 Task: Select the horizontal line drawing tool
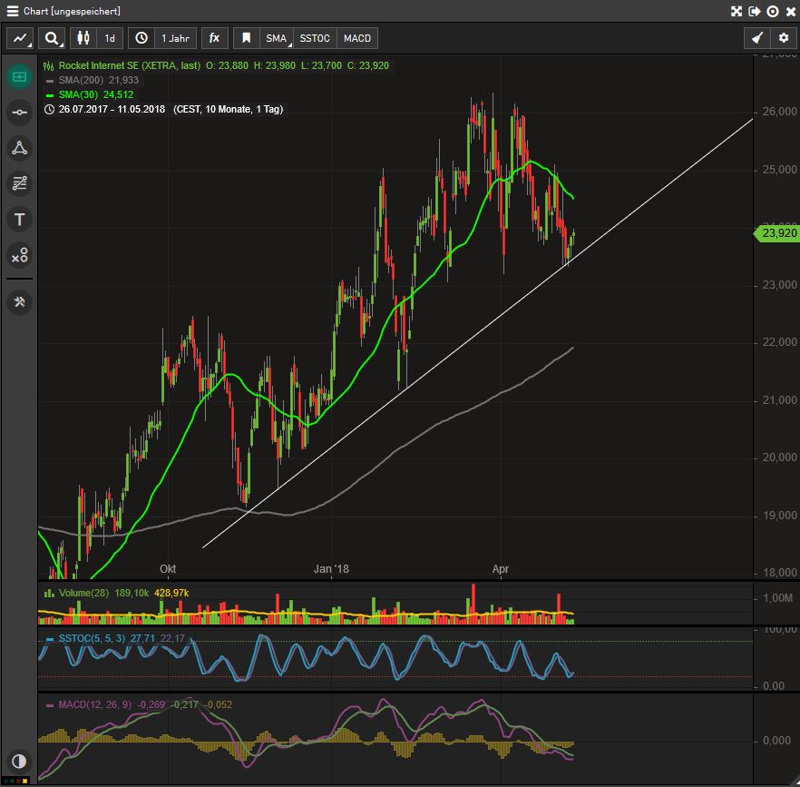(x=19, y=112)
